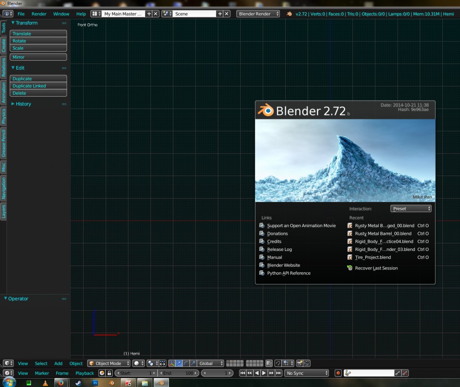The height and width of the screenshot is (387, 460).
Task: Switch to the Physics tab
Action: (4, 116)
